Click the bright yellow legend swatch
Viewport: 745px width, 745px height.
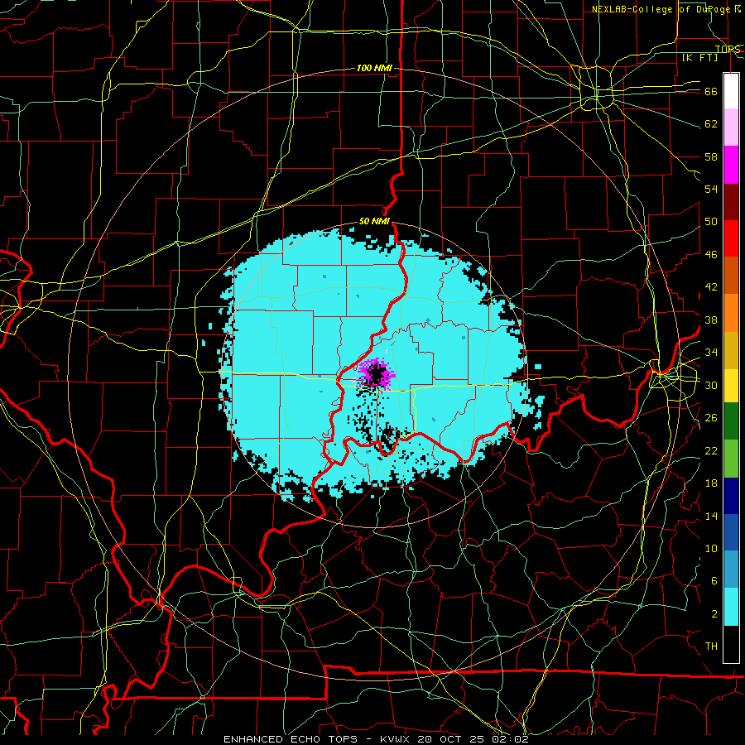(731, 385)
